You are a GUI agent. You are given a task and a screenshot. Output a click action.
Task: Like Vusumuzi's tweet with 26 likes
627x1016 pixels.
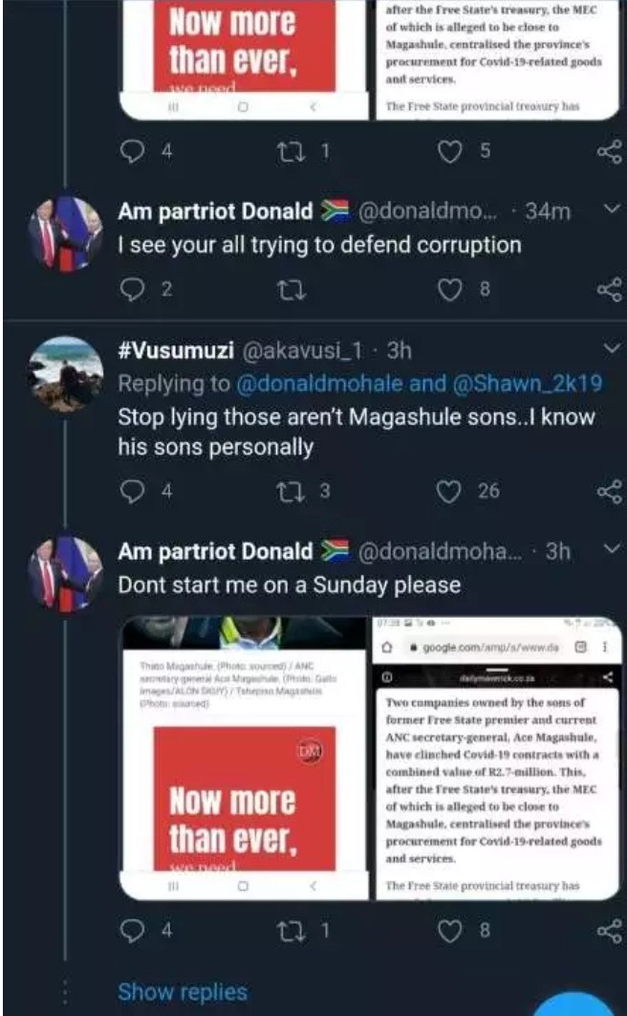449,491
